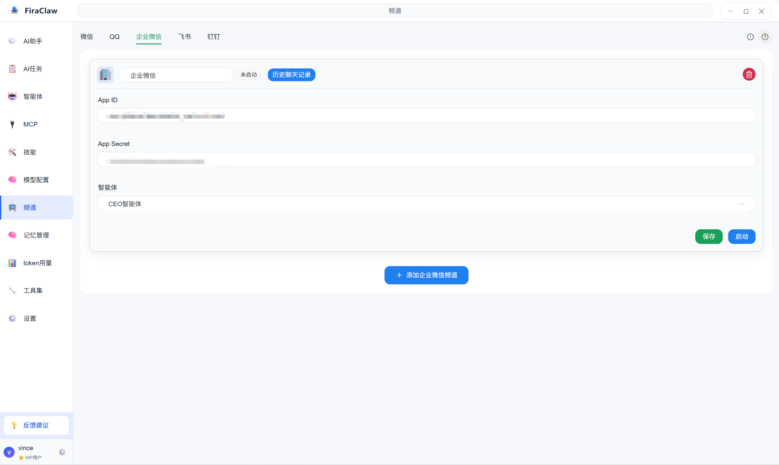
Task: Go to AI助手 in the sidebar
Action: click(x=37, y=41)
